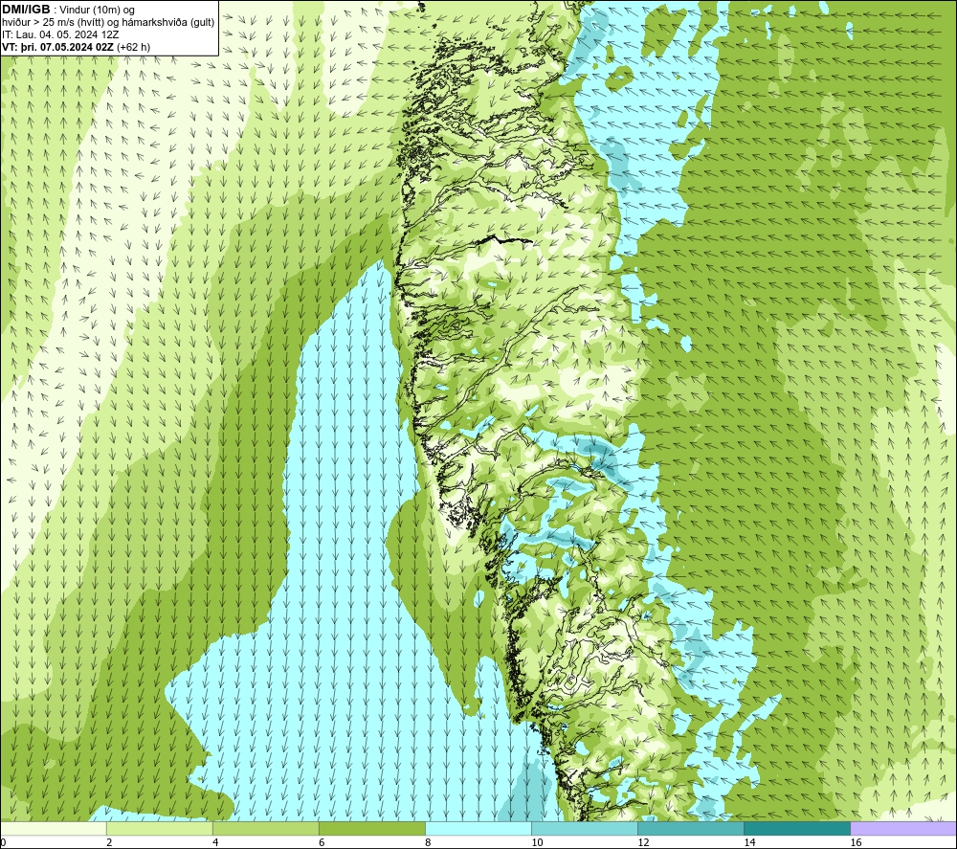The height and width of the screenshot is (849, 957).
Task: Click the 0–2 m/s pale legend swatch
Action: tap(53, 828)
